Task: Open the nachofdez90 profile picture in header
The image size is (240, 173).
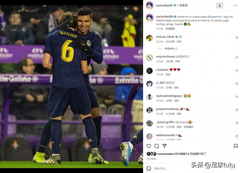Action: (149, 5)
